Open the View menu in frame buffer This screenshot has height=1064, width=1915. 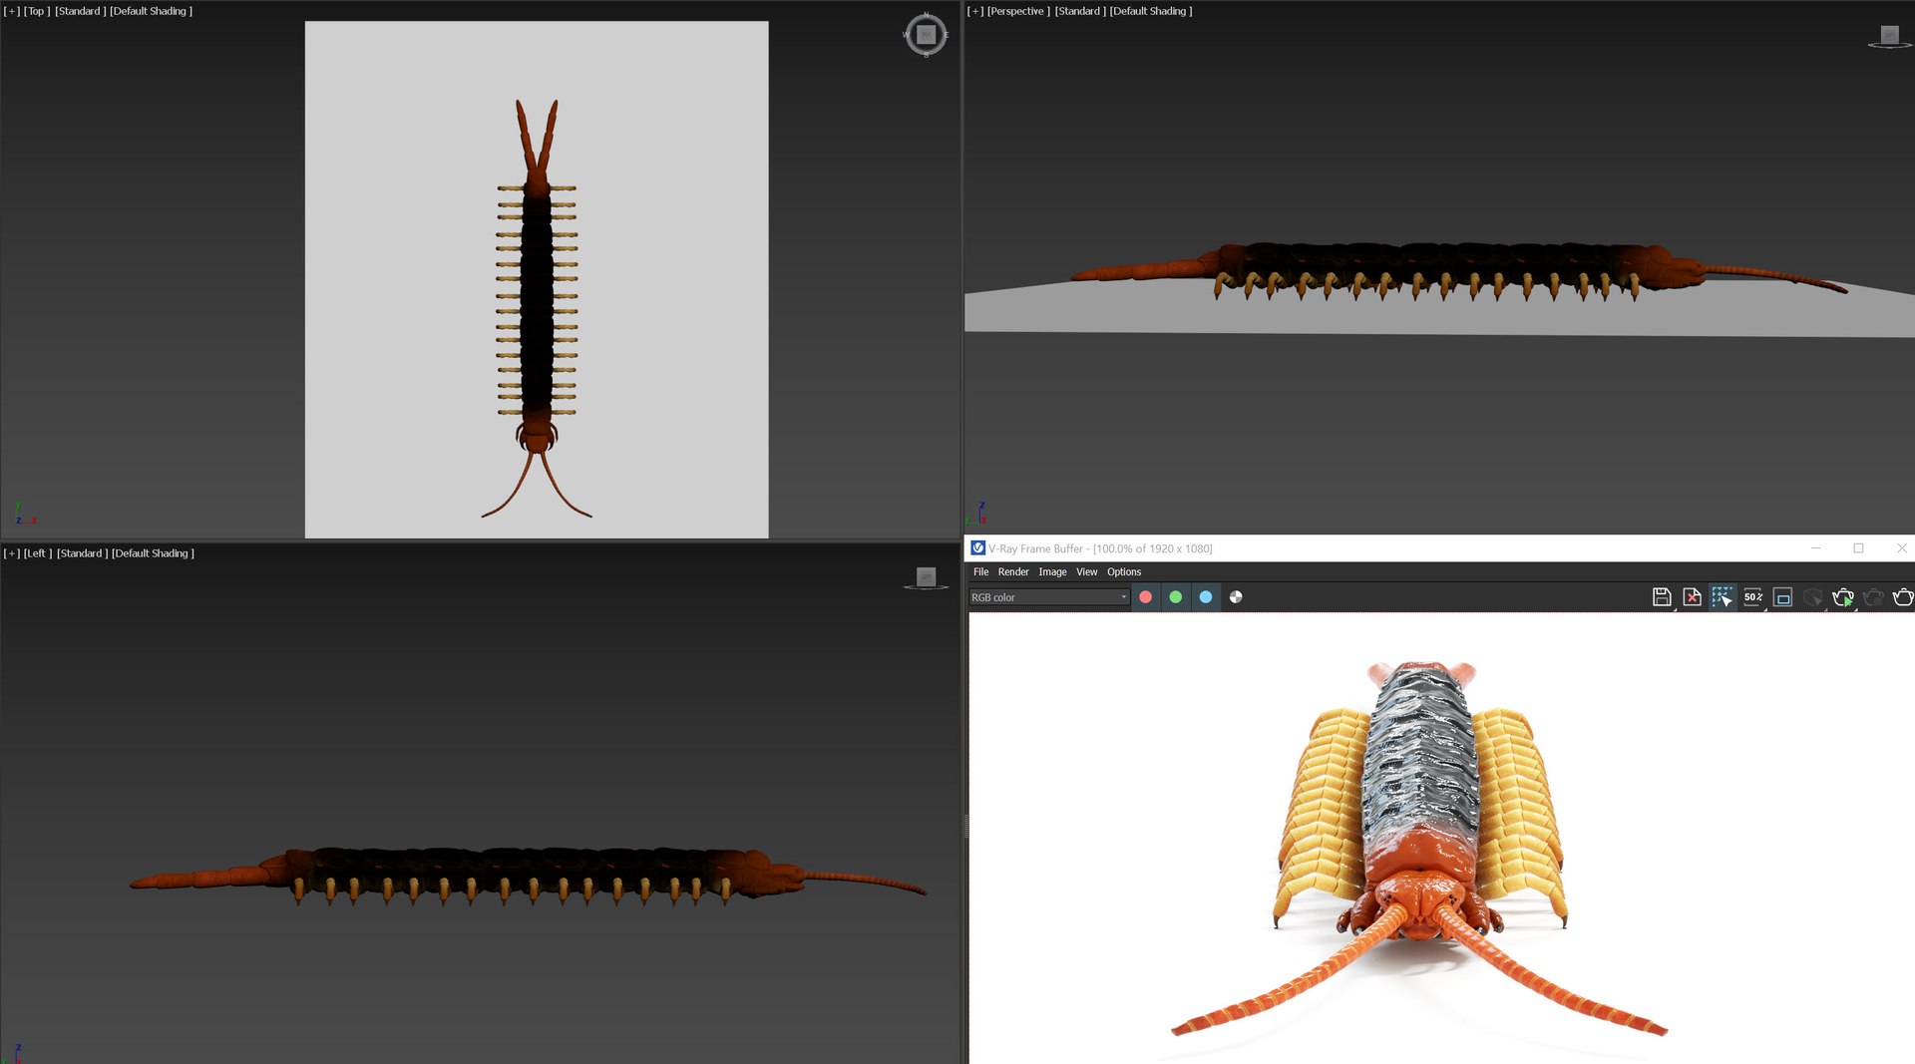pyautogui.click(x=1086, y=572)
